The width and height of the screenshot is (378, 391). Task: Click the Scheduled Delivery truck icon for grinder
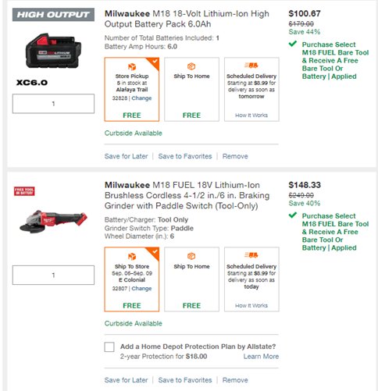coord(251,255)
